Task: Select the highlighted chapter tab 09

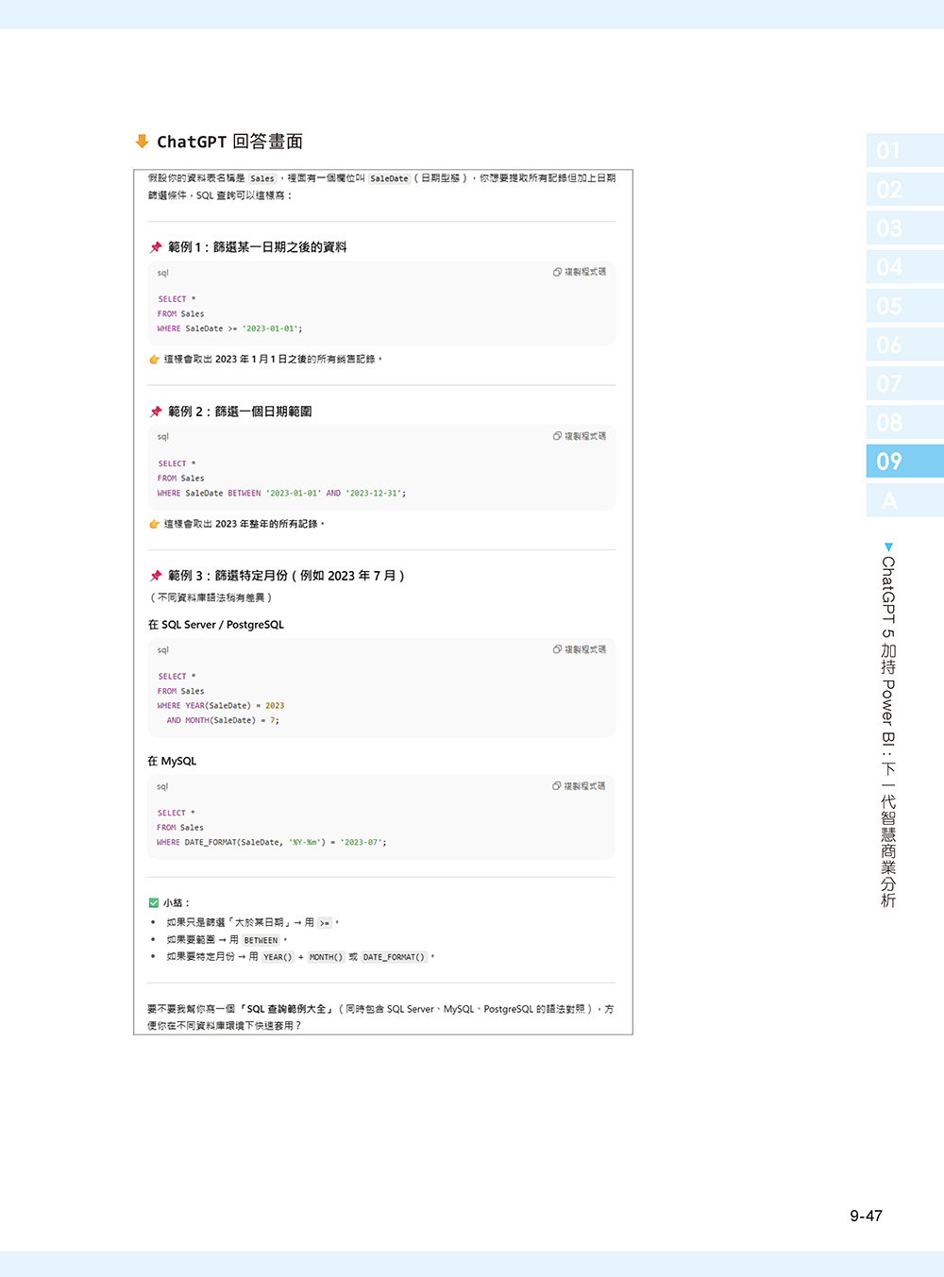Action: 904,461
